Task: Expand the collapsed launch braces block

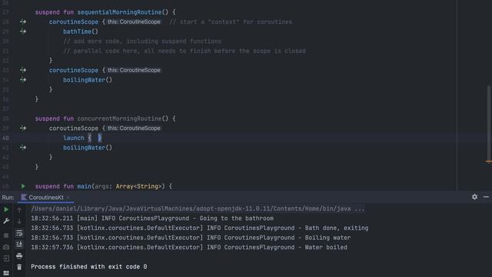Action: [x=95, y=138]
